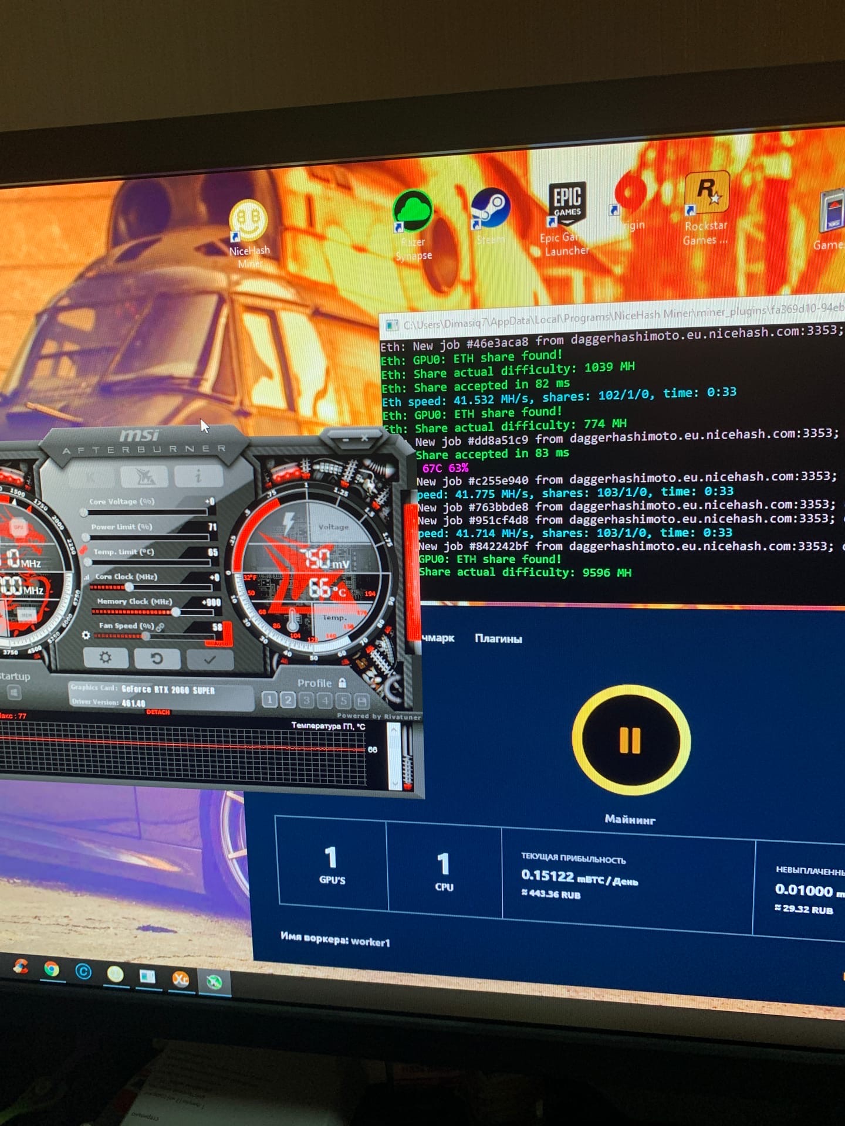Toggle apply at Windows startup button
This screenshot has width=845, height=1126.
click(14, 693)
